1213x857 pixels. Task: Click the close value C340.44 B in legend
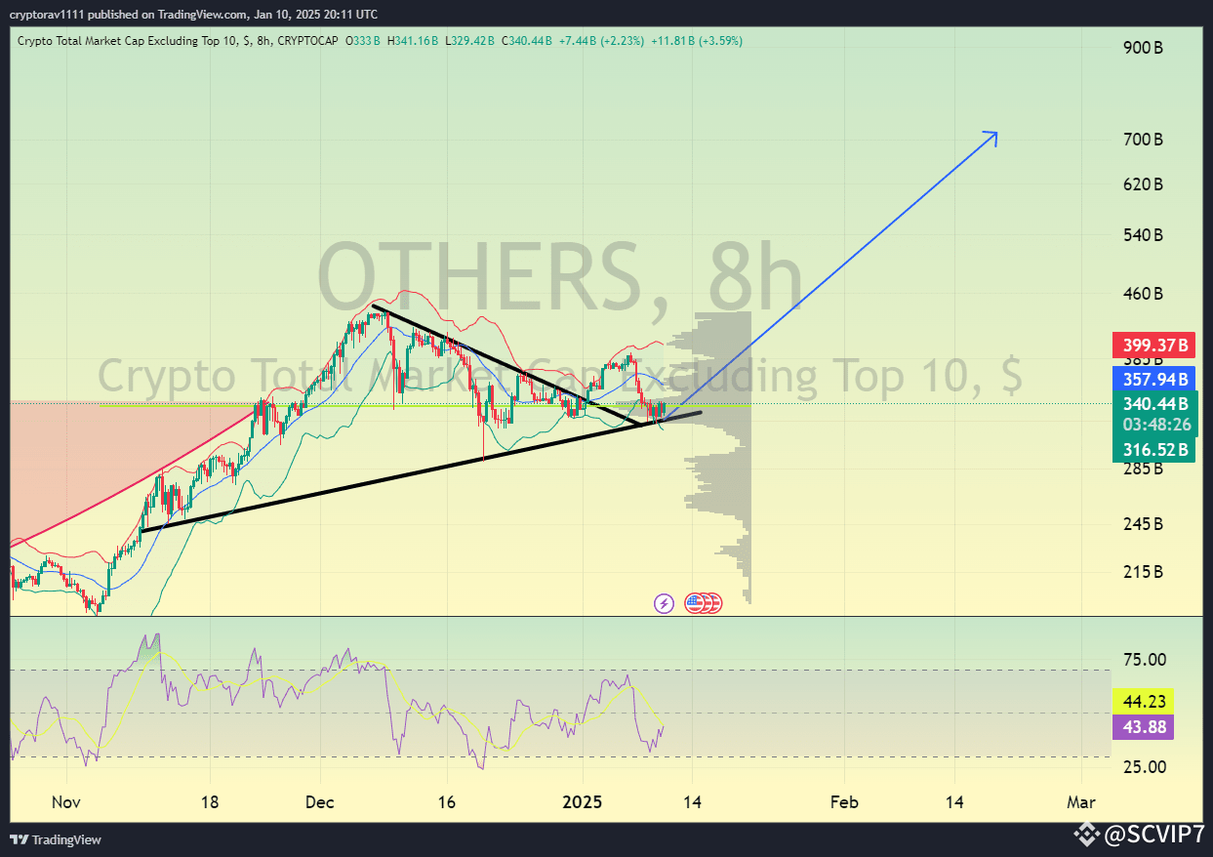(527, 41)
